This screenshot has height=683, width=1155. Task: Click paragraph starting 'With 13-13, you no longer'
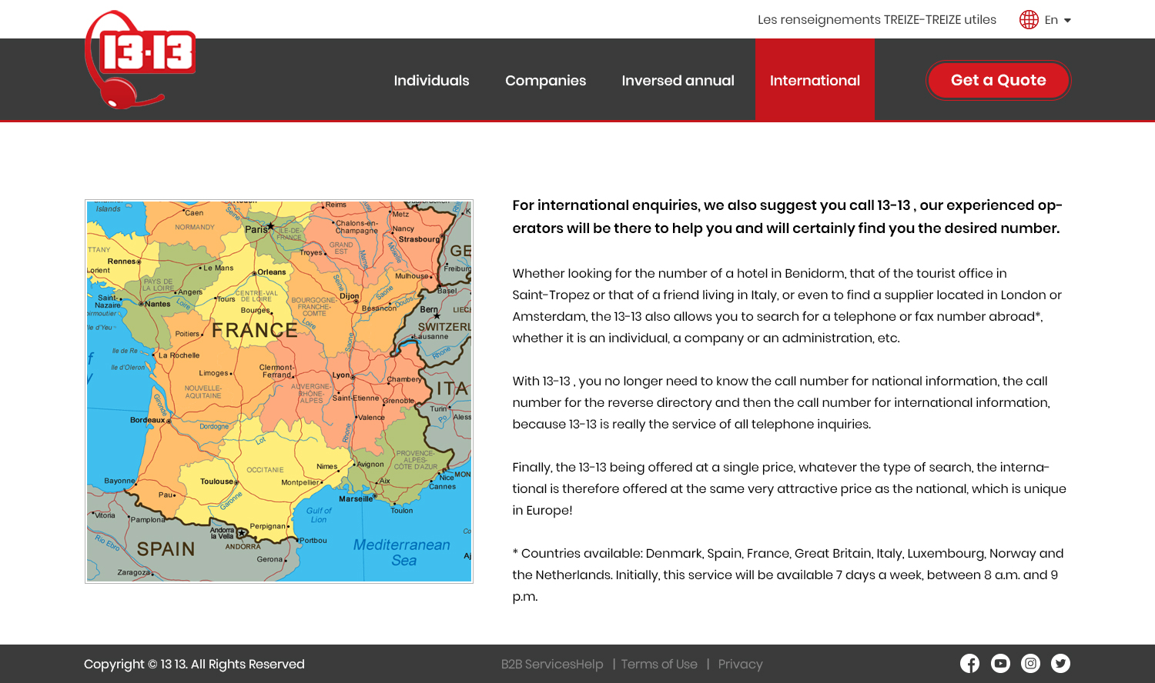tap(782, 402)
